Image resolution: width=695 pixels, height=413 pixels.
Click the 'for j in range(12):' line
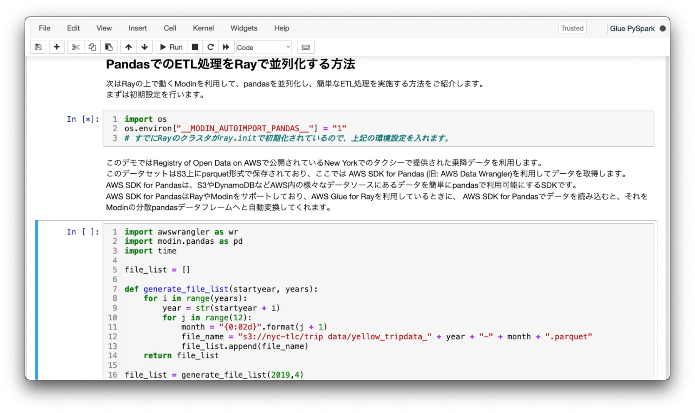(x=207, y=317)
